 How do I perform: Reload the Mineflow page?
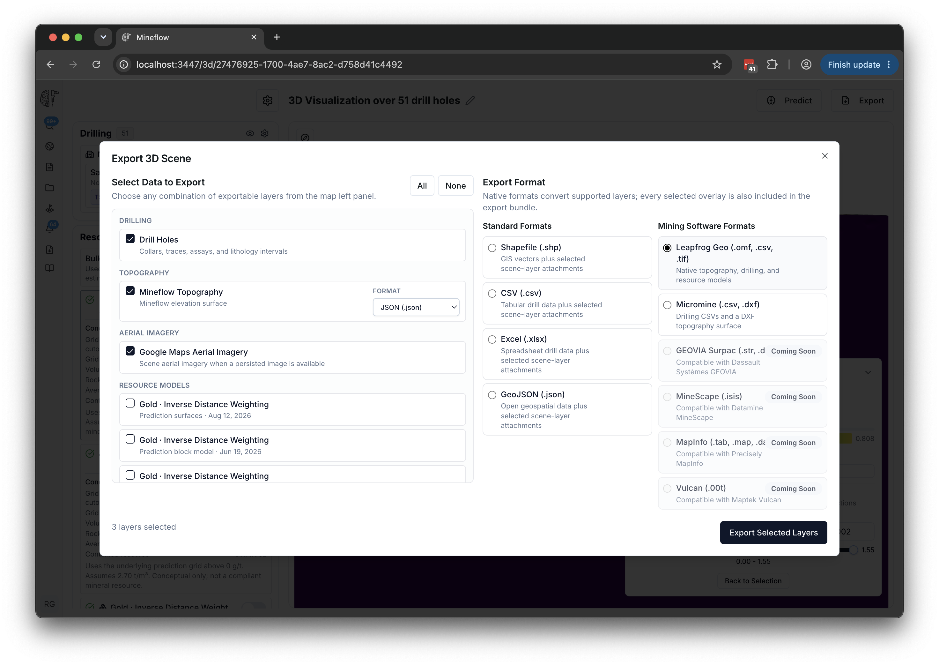tap(96, 64)
